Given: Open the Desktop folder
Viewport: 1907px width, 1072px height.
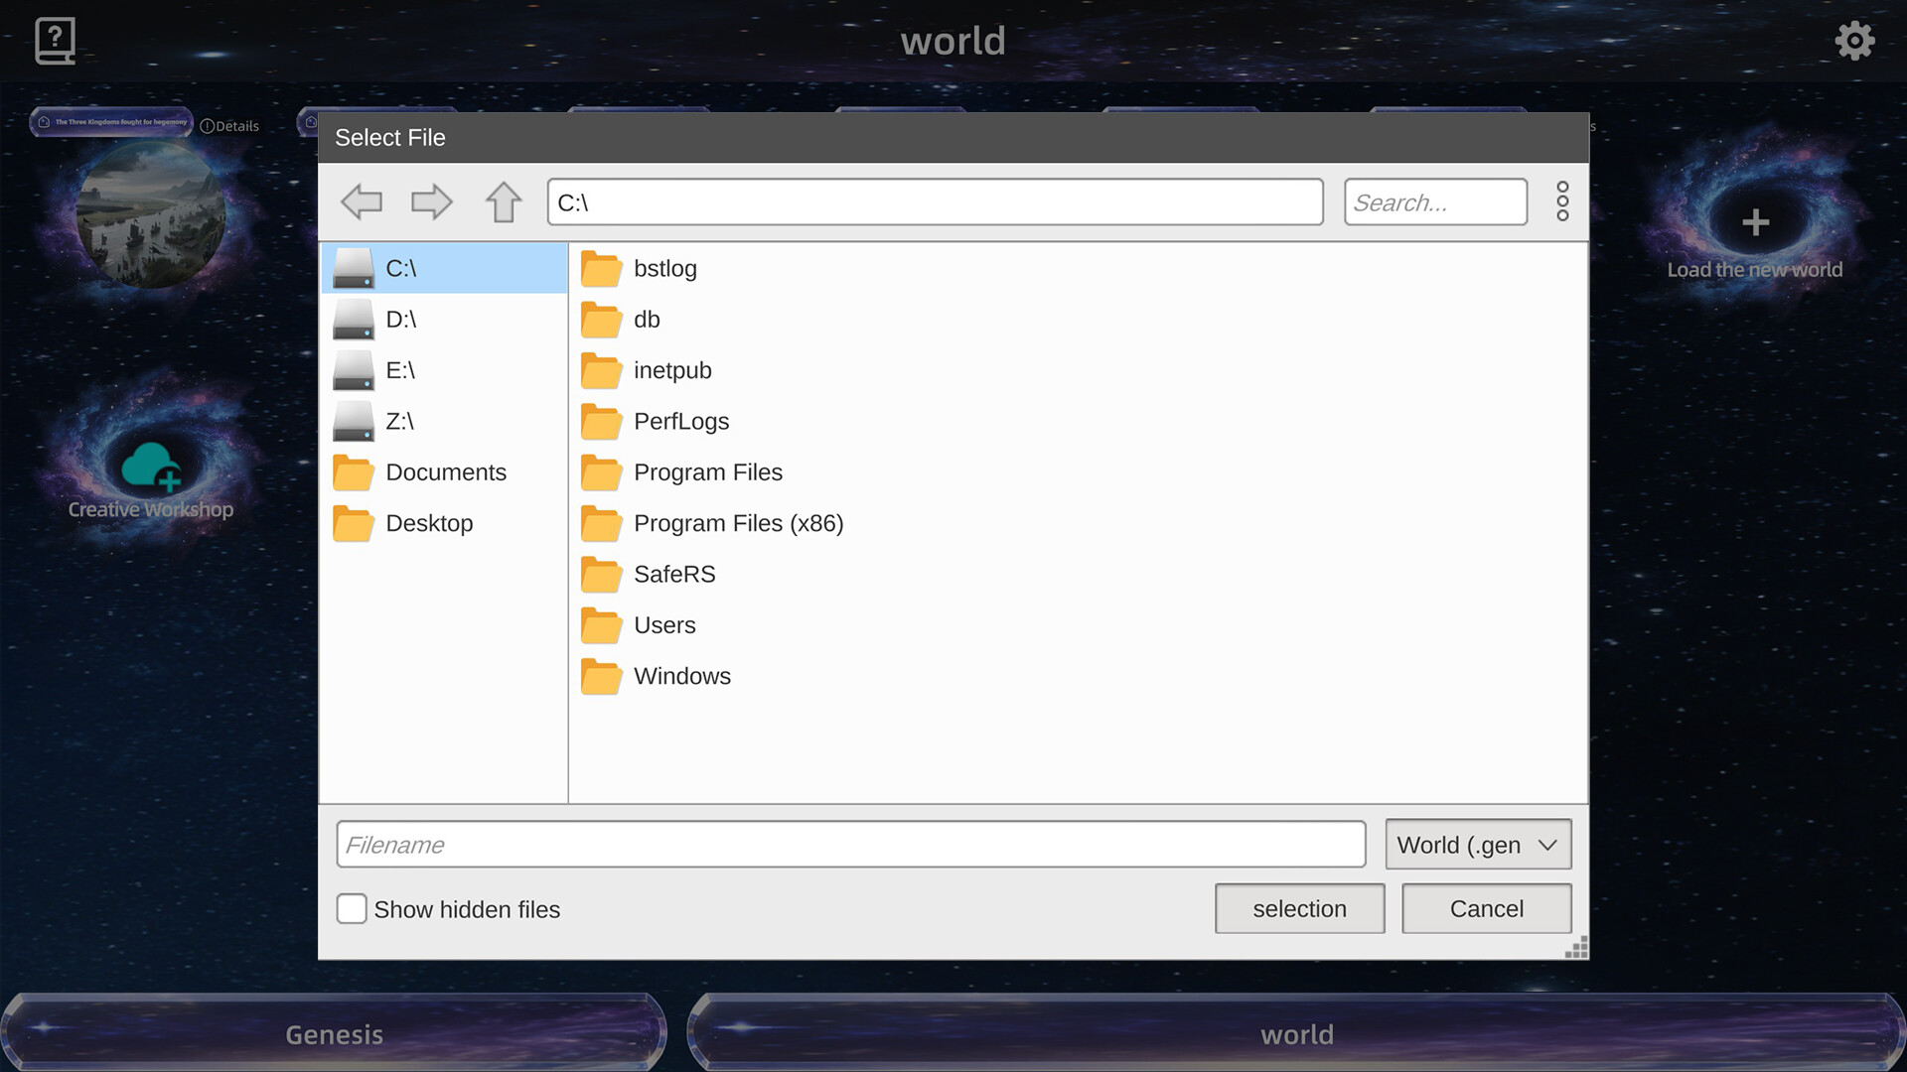Looking at the screenshot, I should tap(428, 523).
